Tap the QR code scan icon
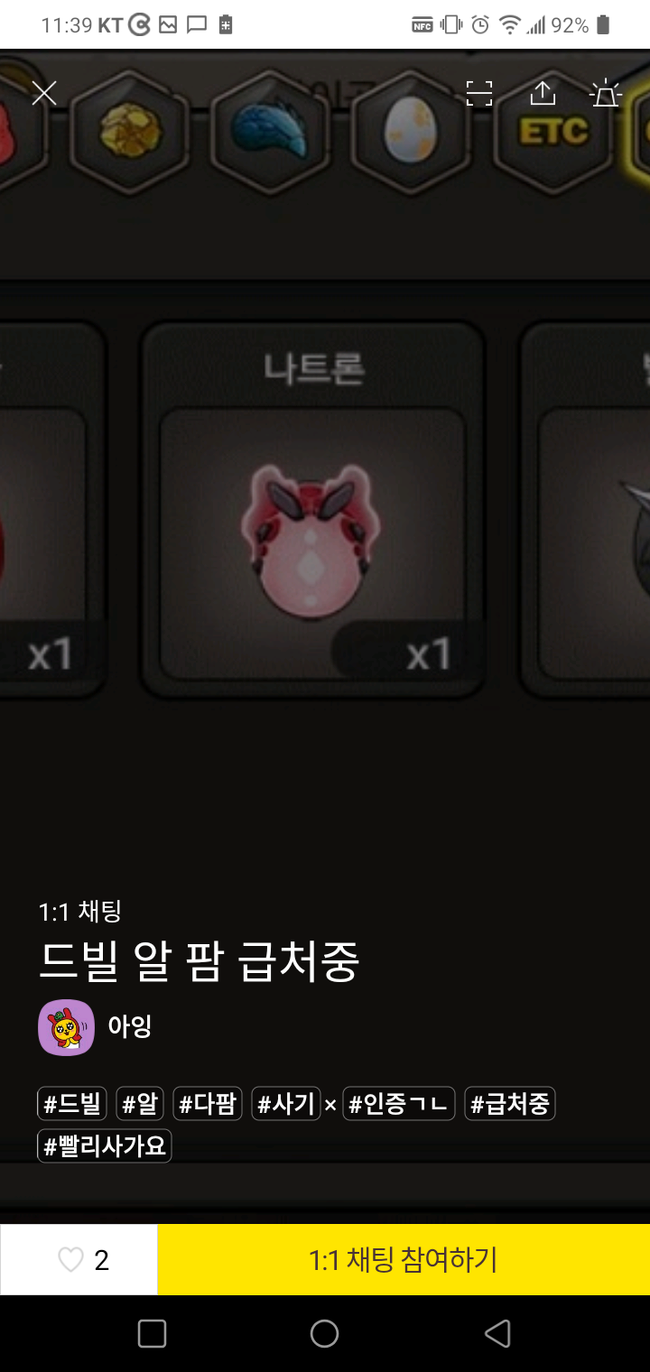650x1372 pixels. [479, 93]
